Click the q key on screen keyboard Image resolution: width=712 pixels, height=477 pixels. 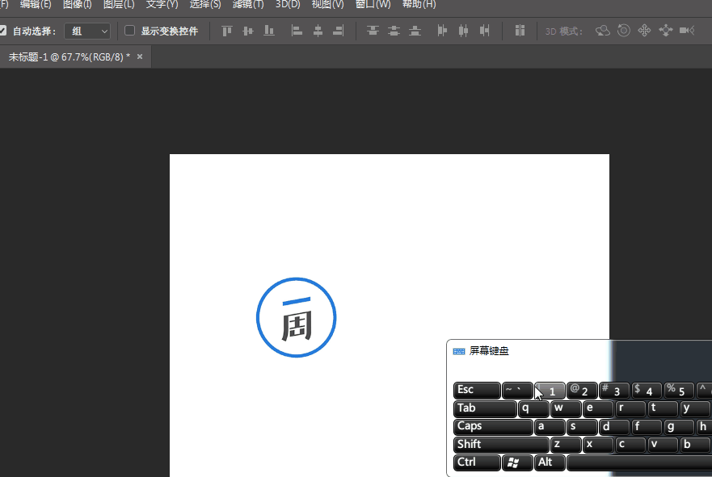(533, 408)
